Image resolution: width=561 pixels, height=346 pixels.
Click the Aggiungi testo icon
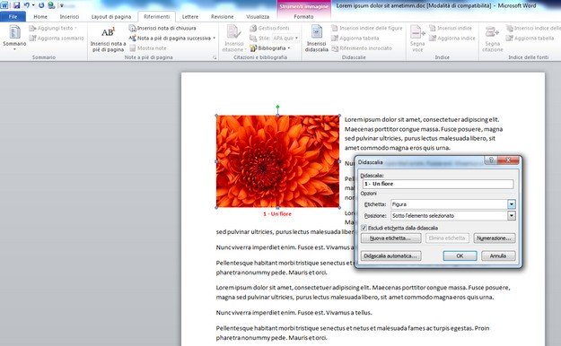(x=32, y=28)
